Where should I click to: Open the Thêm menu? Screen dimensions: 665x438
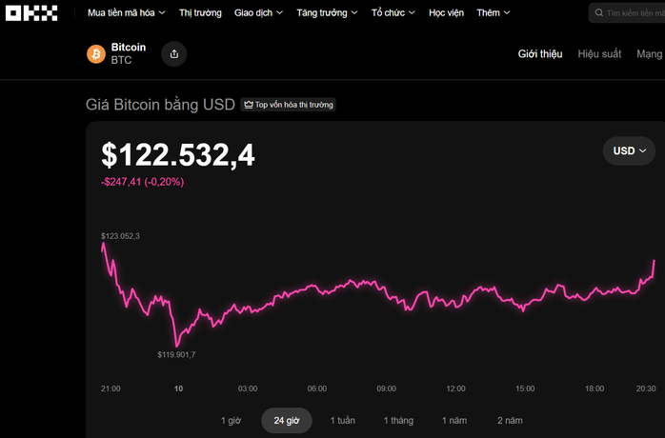point(494,13)
